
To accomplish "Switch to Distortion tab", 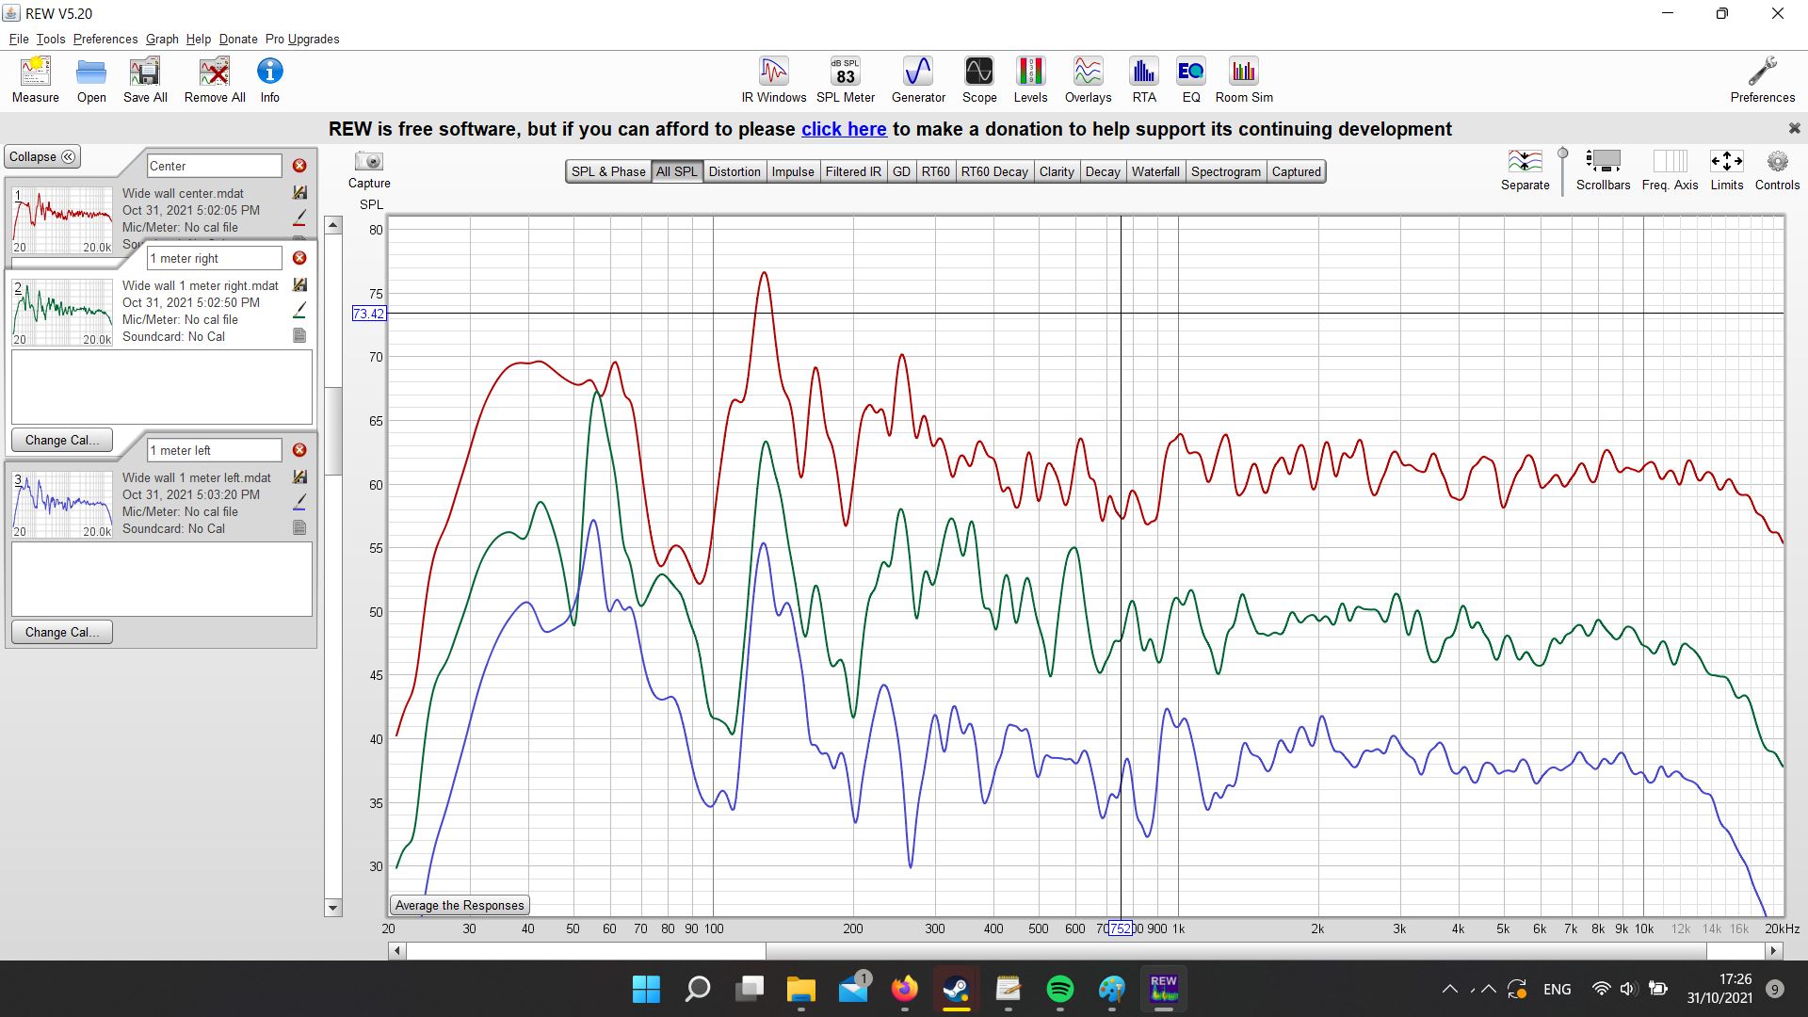I will click(x=734, y=171).
